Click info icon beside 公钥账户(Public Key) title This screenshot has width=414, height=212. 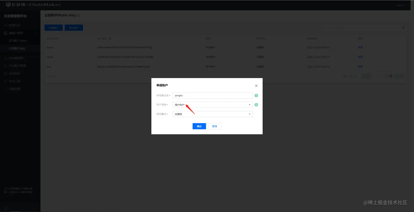tap(79, 16)
